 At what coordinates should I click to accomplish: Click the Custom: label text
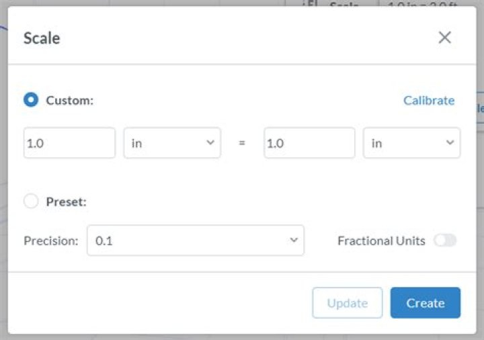pos(69,101)
